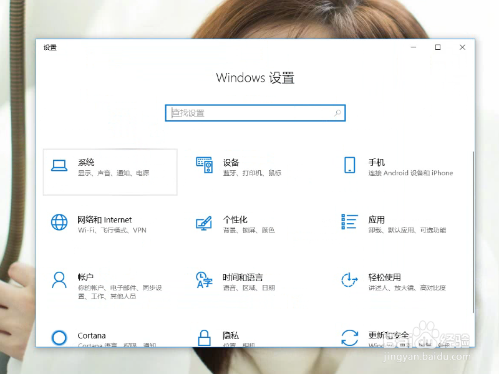
Task: Open the 时间和语言 settings title
Action: coord(243,277)
